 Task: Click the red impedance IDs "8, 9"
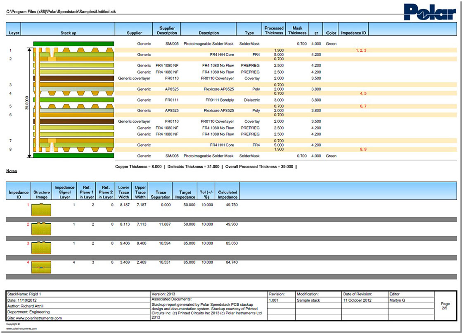coord(363,149)
